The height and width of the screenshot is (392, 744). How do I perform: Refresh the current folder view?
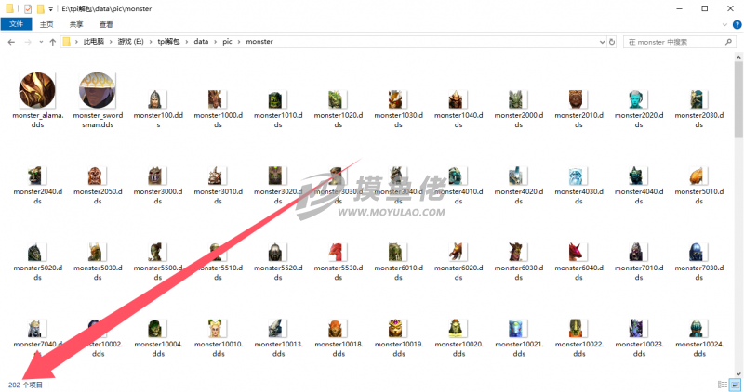(612, 42)
